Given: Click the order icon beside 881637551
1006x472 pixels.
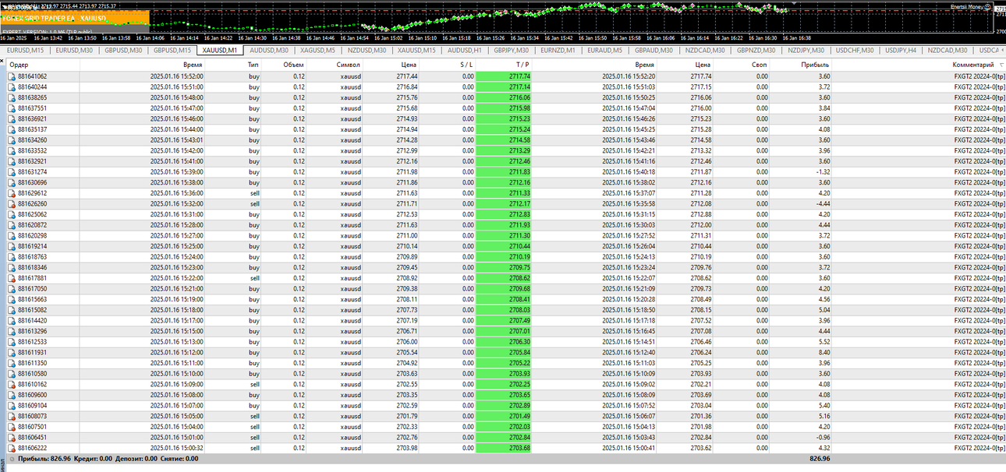Looking at the screenshot, I should coord(12,108).
